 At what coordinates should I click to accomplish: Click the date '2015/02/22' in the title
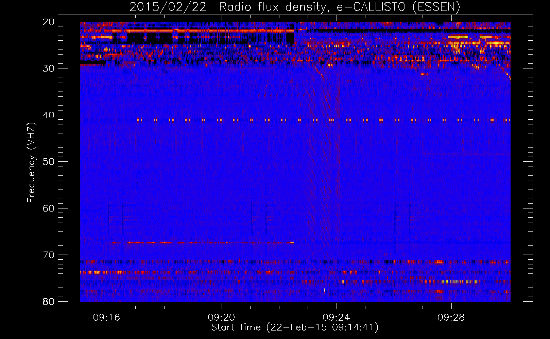[x=168, y=7]
